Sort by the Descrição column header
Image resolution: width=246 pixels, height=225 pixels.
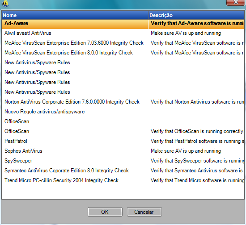pos(197,15)
